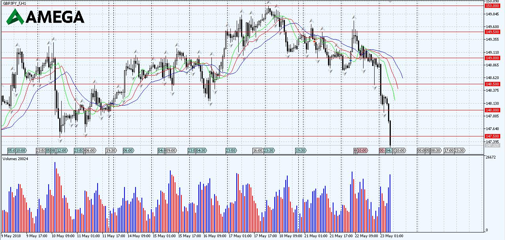Image resolution: width=505 pixels, height=240 pixels.
Task: Select the 148.000 red price level label
Action: (x=492, y=110)
